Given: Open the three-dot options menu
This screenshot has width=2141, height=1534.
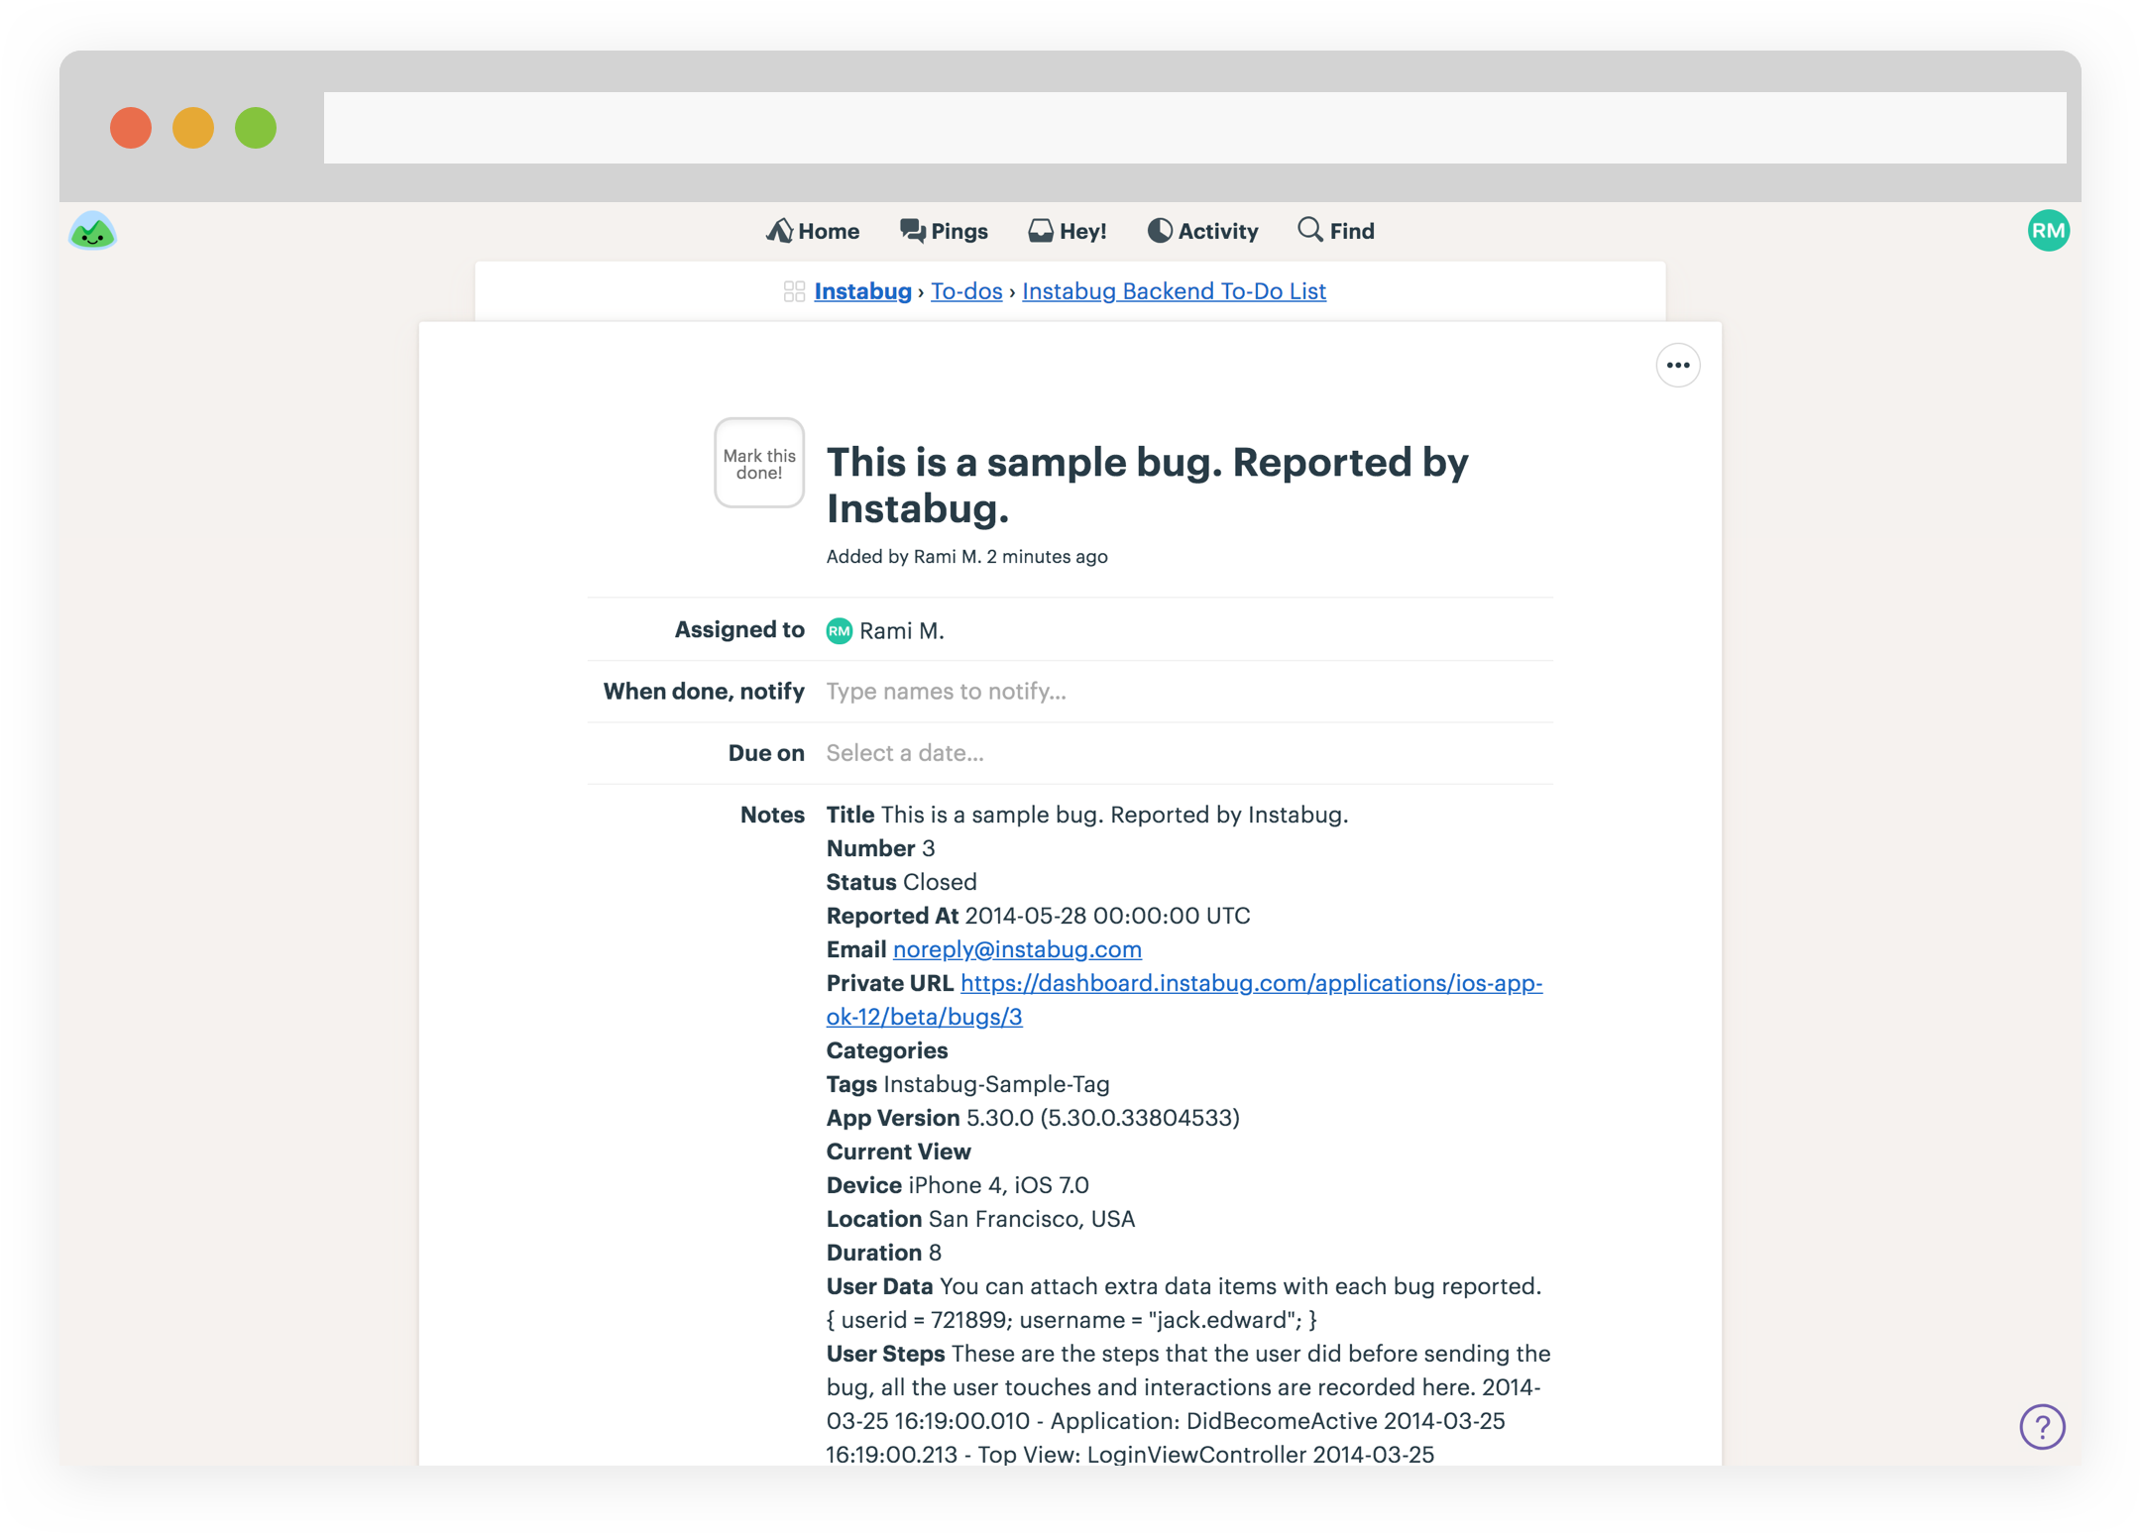Looking at the screenshot, I should click(x=1678, y=366).
